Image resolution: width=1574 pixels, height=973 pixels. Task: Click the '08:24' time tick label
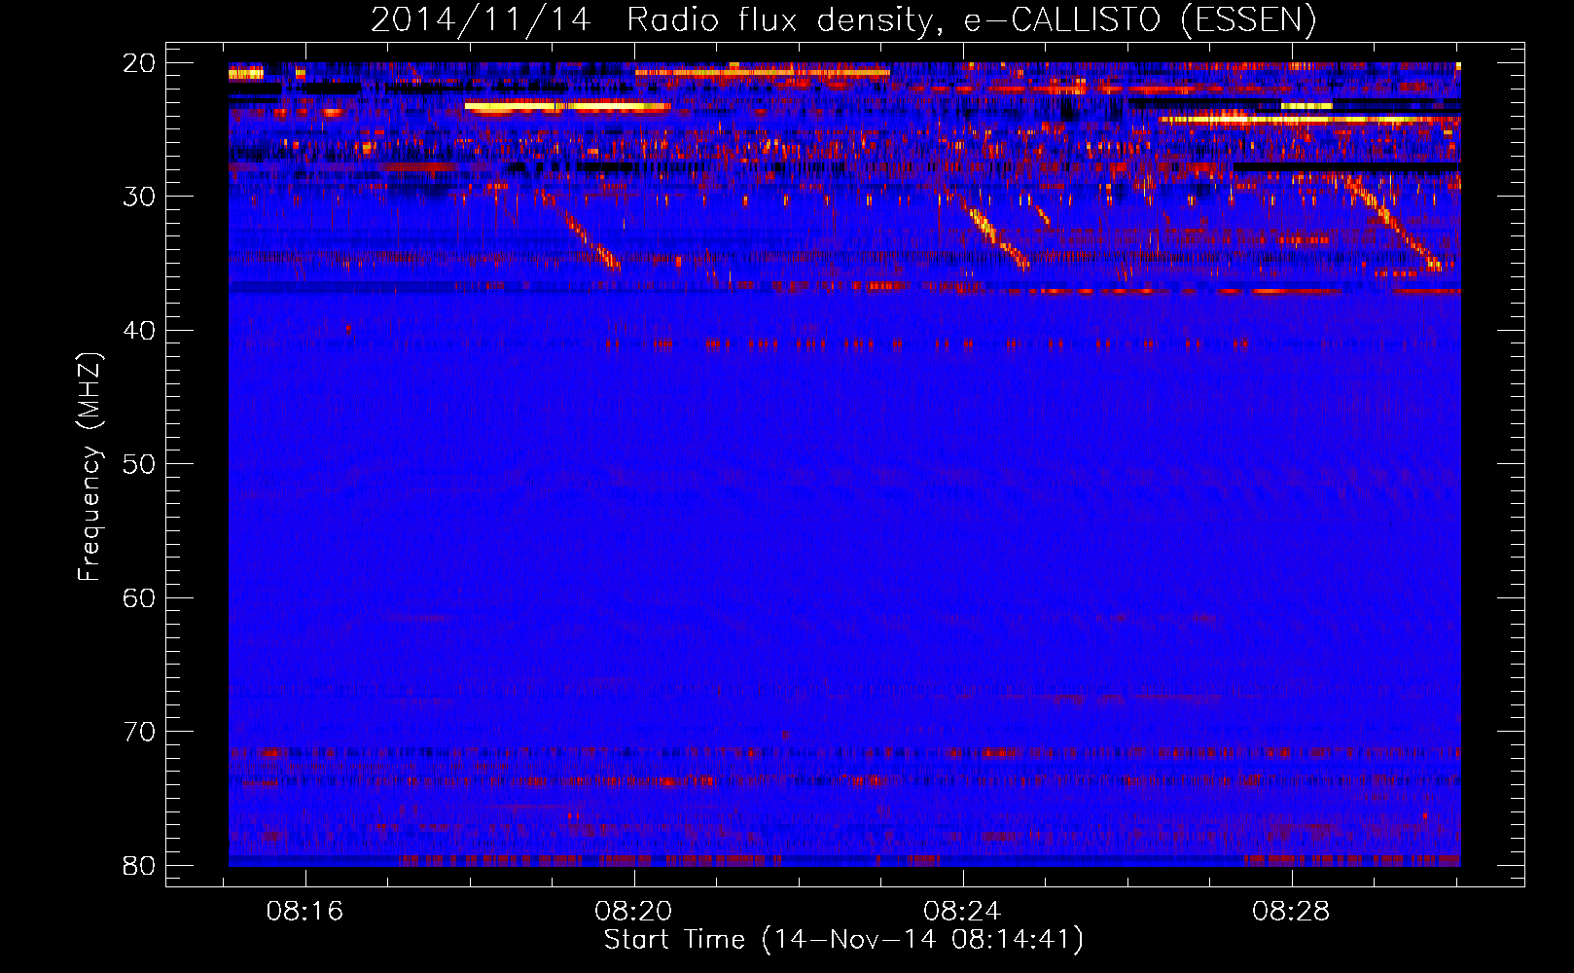click(x=963, y=912)
